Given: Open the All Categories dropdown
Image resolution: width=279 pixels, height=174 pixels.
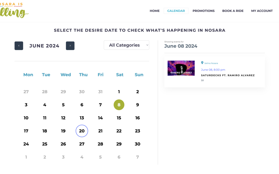Looking at the screenshot, I should (126, 45).
